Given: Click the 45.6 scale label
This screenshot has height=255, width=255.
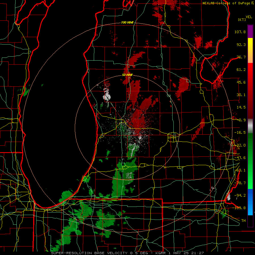Looking at the screenshot, I should pyautogui.click(x=241, y=82).
